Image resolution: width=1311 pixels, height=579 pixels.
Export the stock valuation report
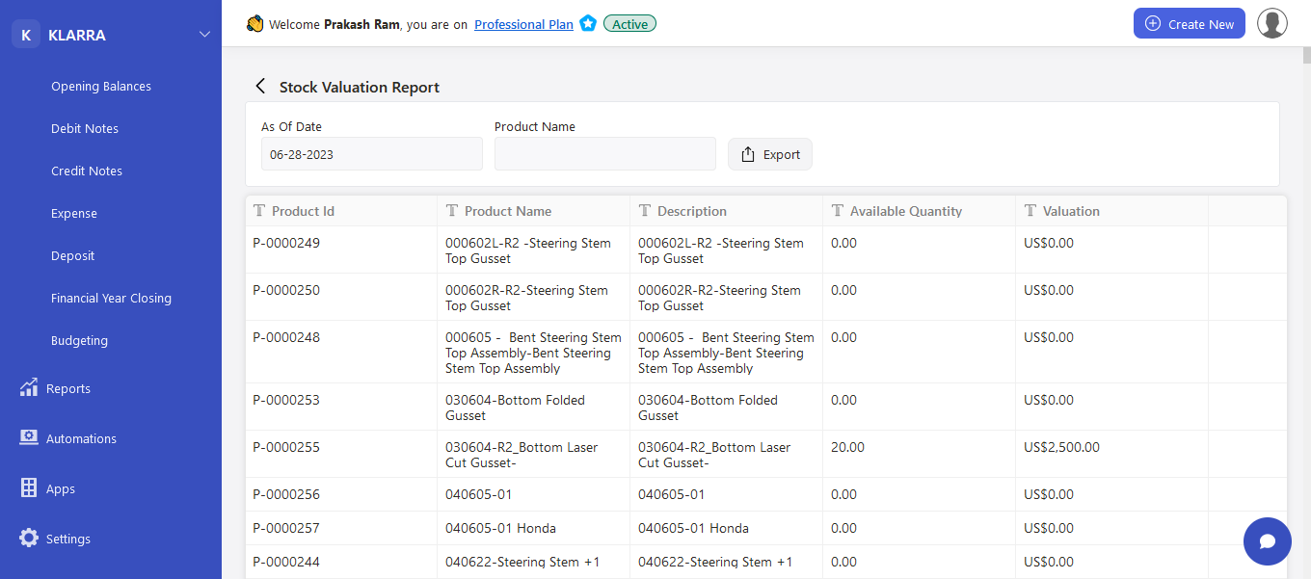click(770, 154)
